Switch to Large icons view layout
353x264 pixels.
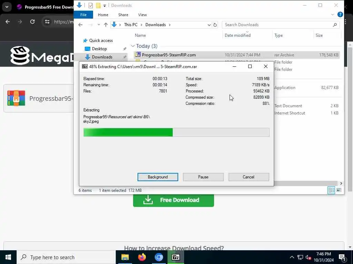(339, 190)
